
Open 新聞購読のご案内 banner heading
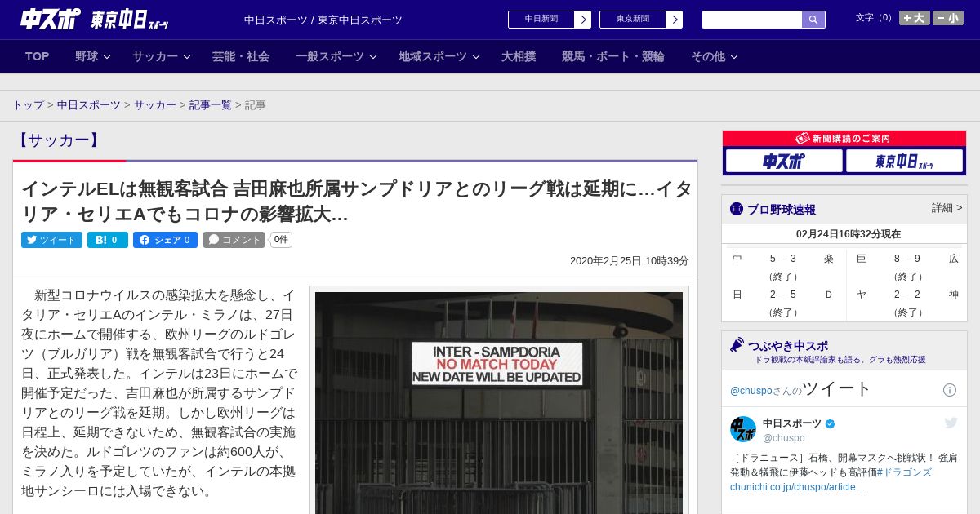click(844, 139)
